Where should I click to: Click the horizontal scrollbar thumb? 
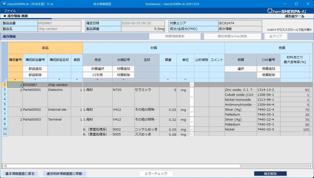click(x=123, y=166)
